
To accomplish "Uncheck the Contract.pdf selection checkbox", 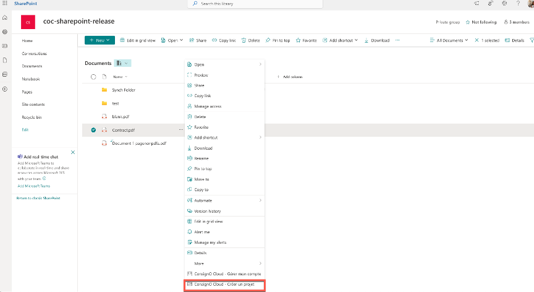I will coord(93,130).
